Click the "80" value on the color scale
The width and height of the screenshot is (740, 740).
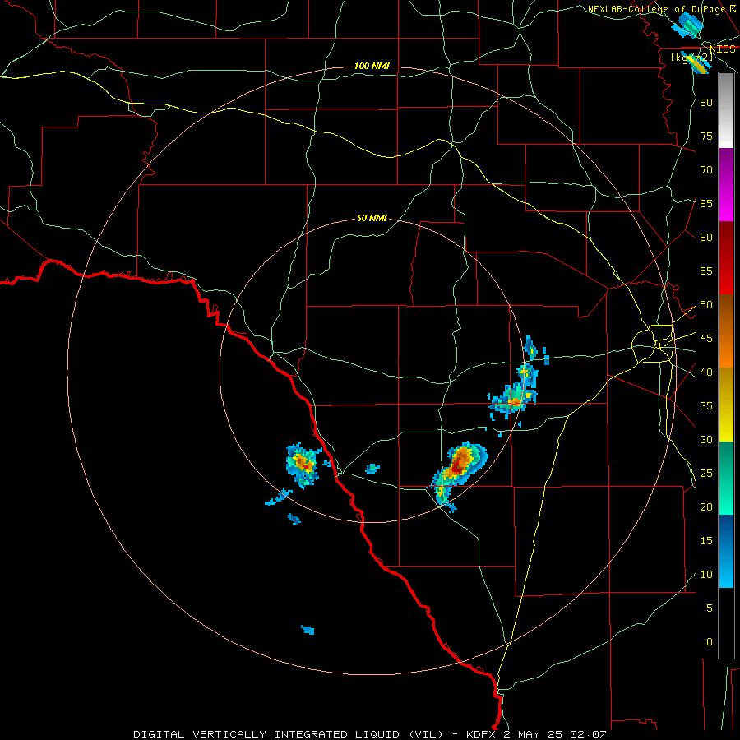[x=706, y=103]
